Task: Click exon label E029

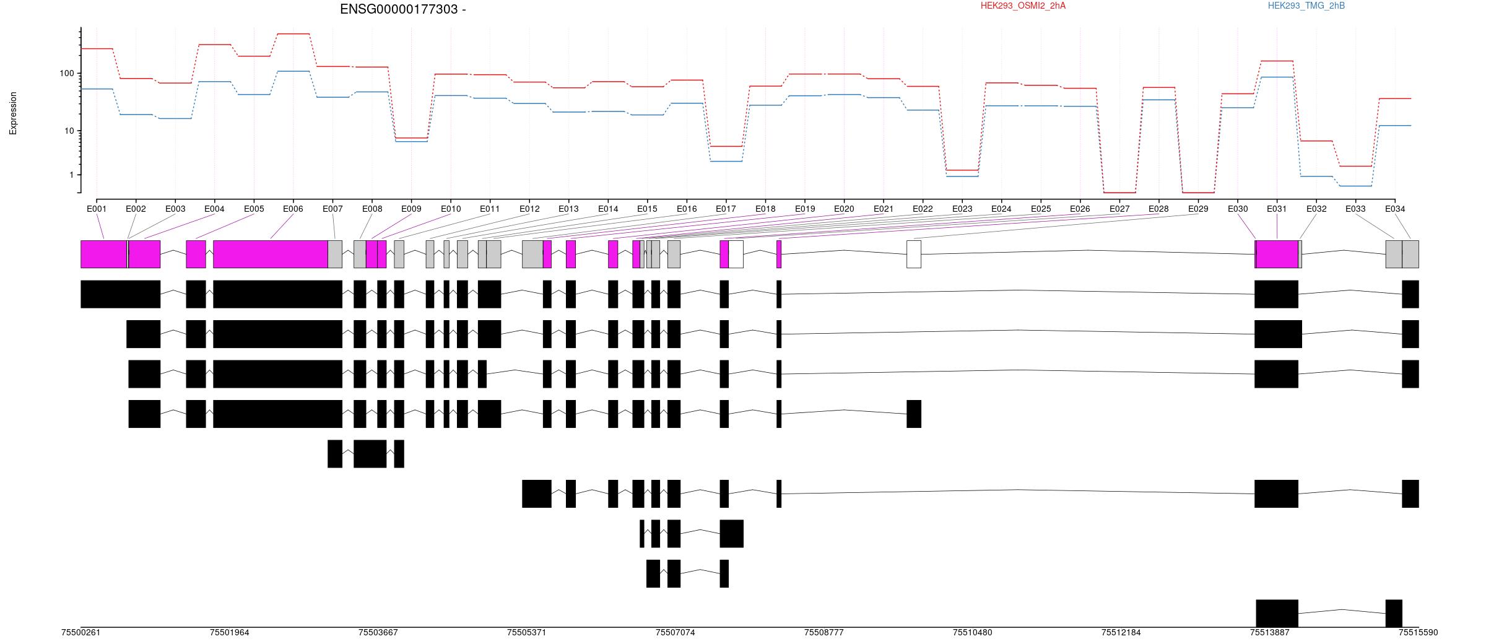Action: [1198, 209]
